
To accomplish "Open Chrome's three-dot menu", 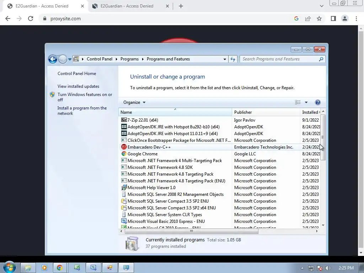I will 356,18.
